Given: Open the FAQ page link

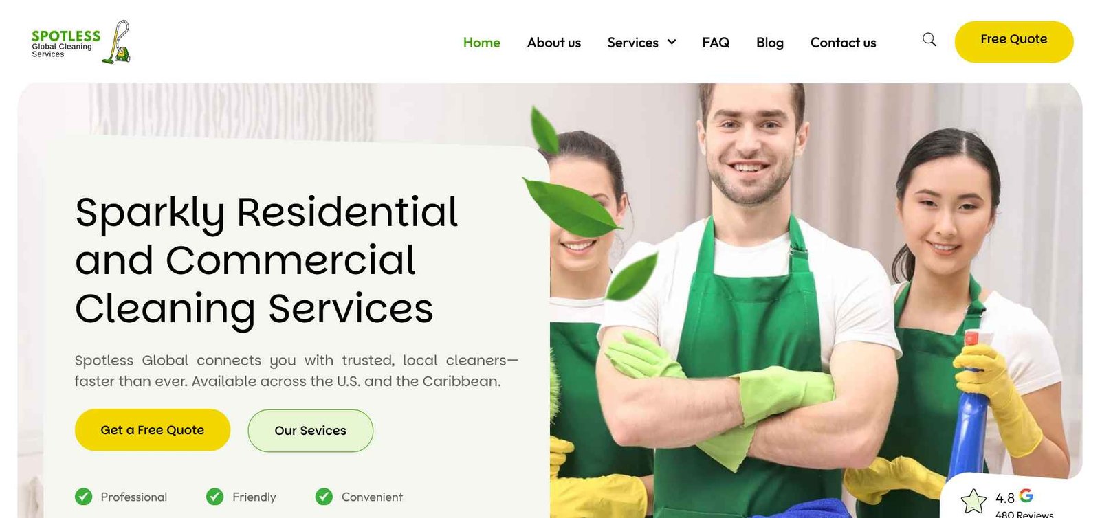Looking at the screenshot, I should 716,43.
